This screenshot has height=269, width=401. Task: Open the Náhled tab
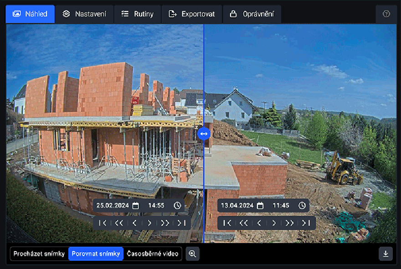30,14
